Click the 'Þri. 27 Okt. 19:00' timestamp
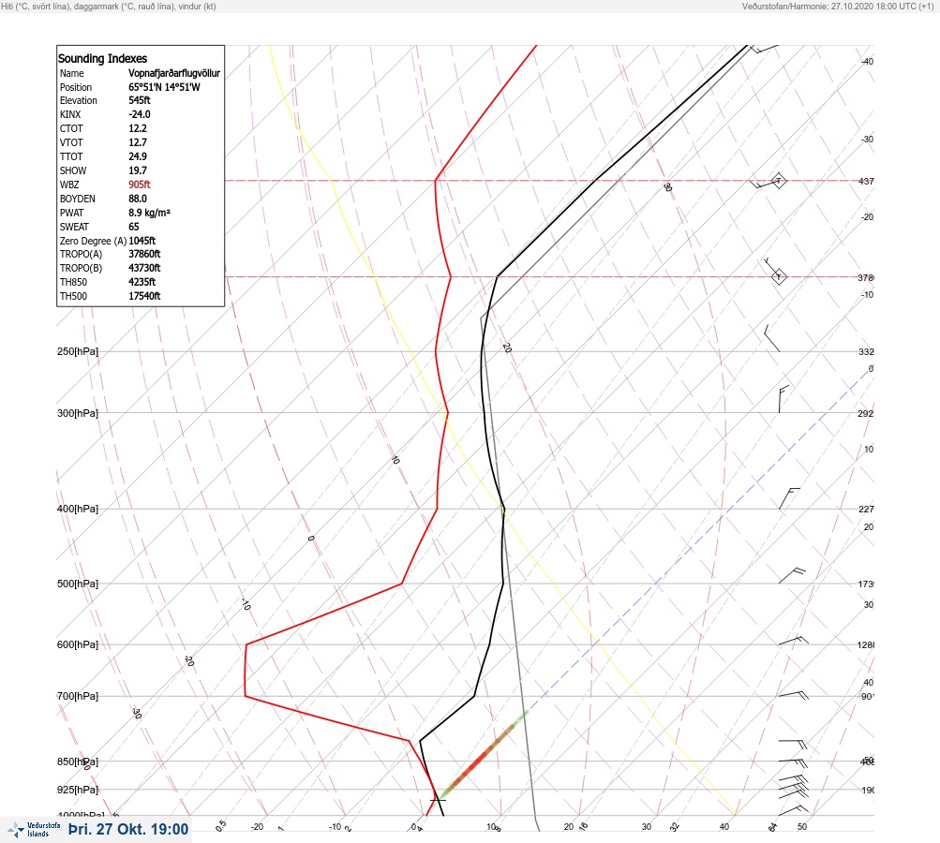Image resolution: width=940 pixels, height=843 pixels. pyautogui.click(x=128, y=829)
